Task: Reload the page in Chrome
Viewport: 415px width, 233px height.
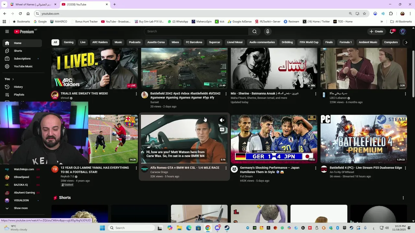Action: point(20,14)
